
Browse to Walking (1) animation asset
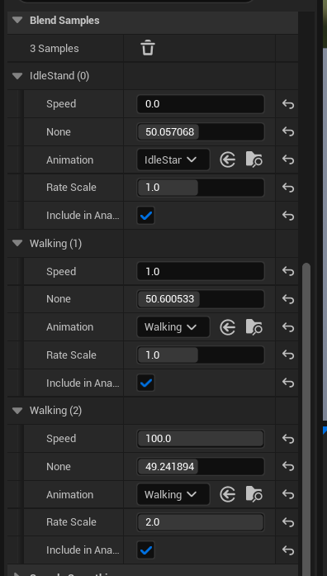pyautogui.click(x=254, y=327)
